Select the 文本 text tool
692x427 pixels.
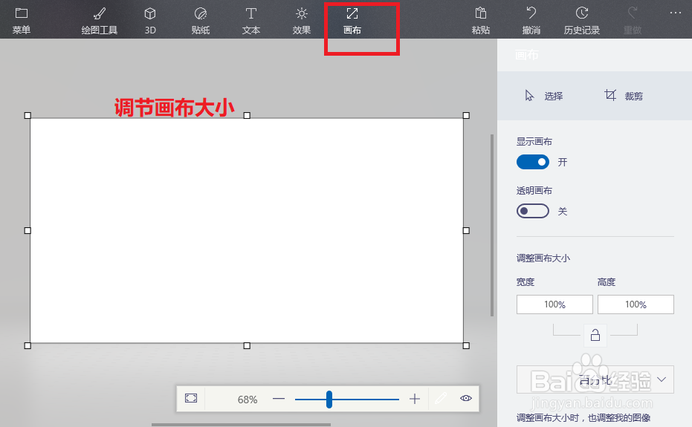250,21
